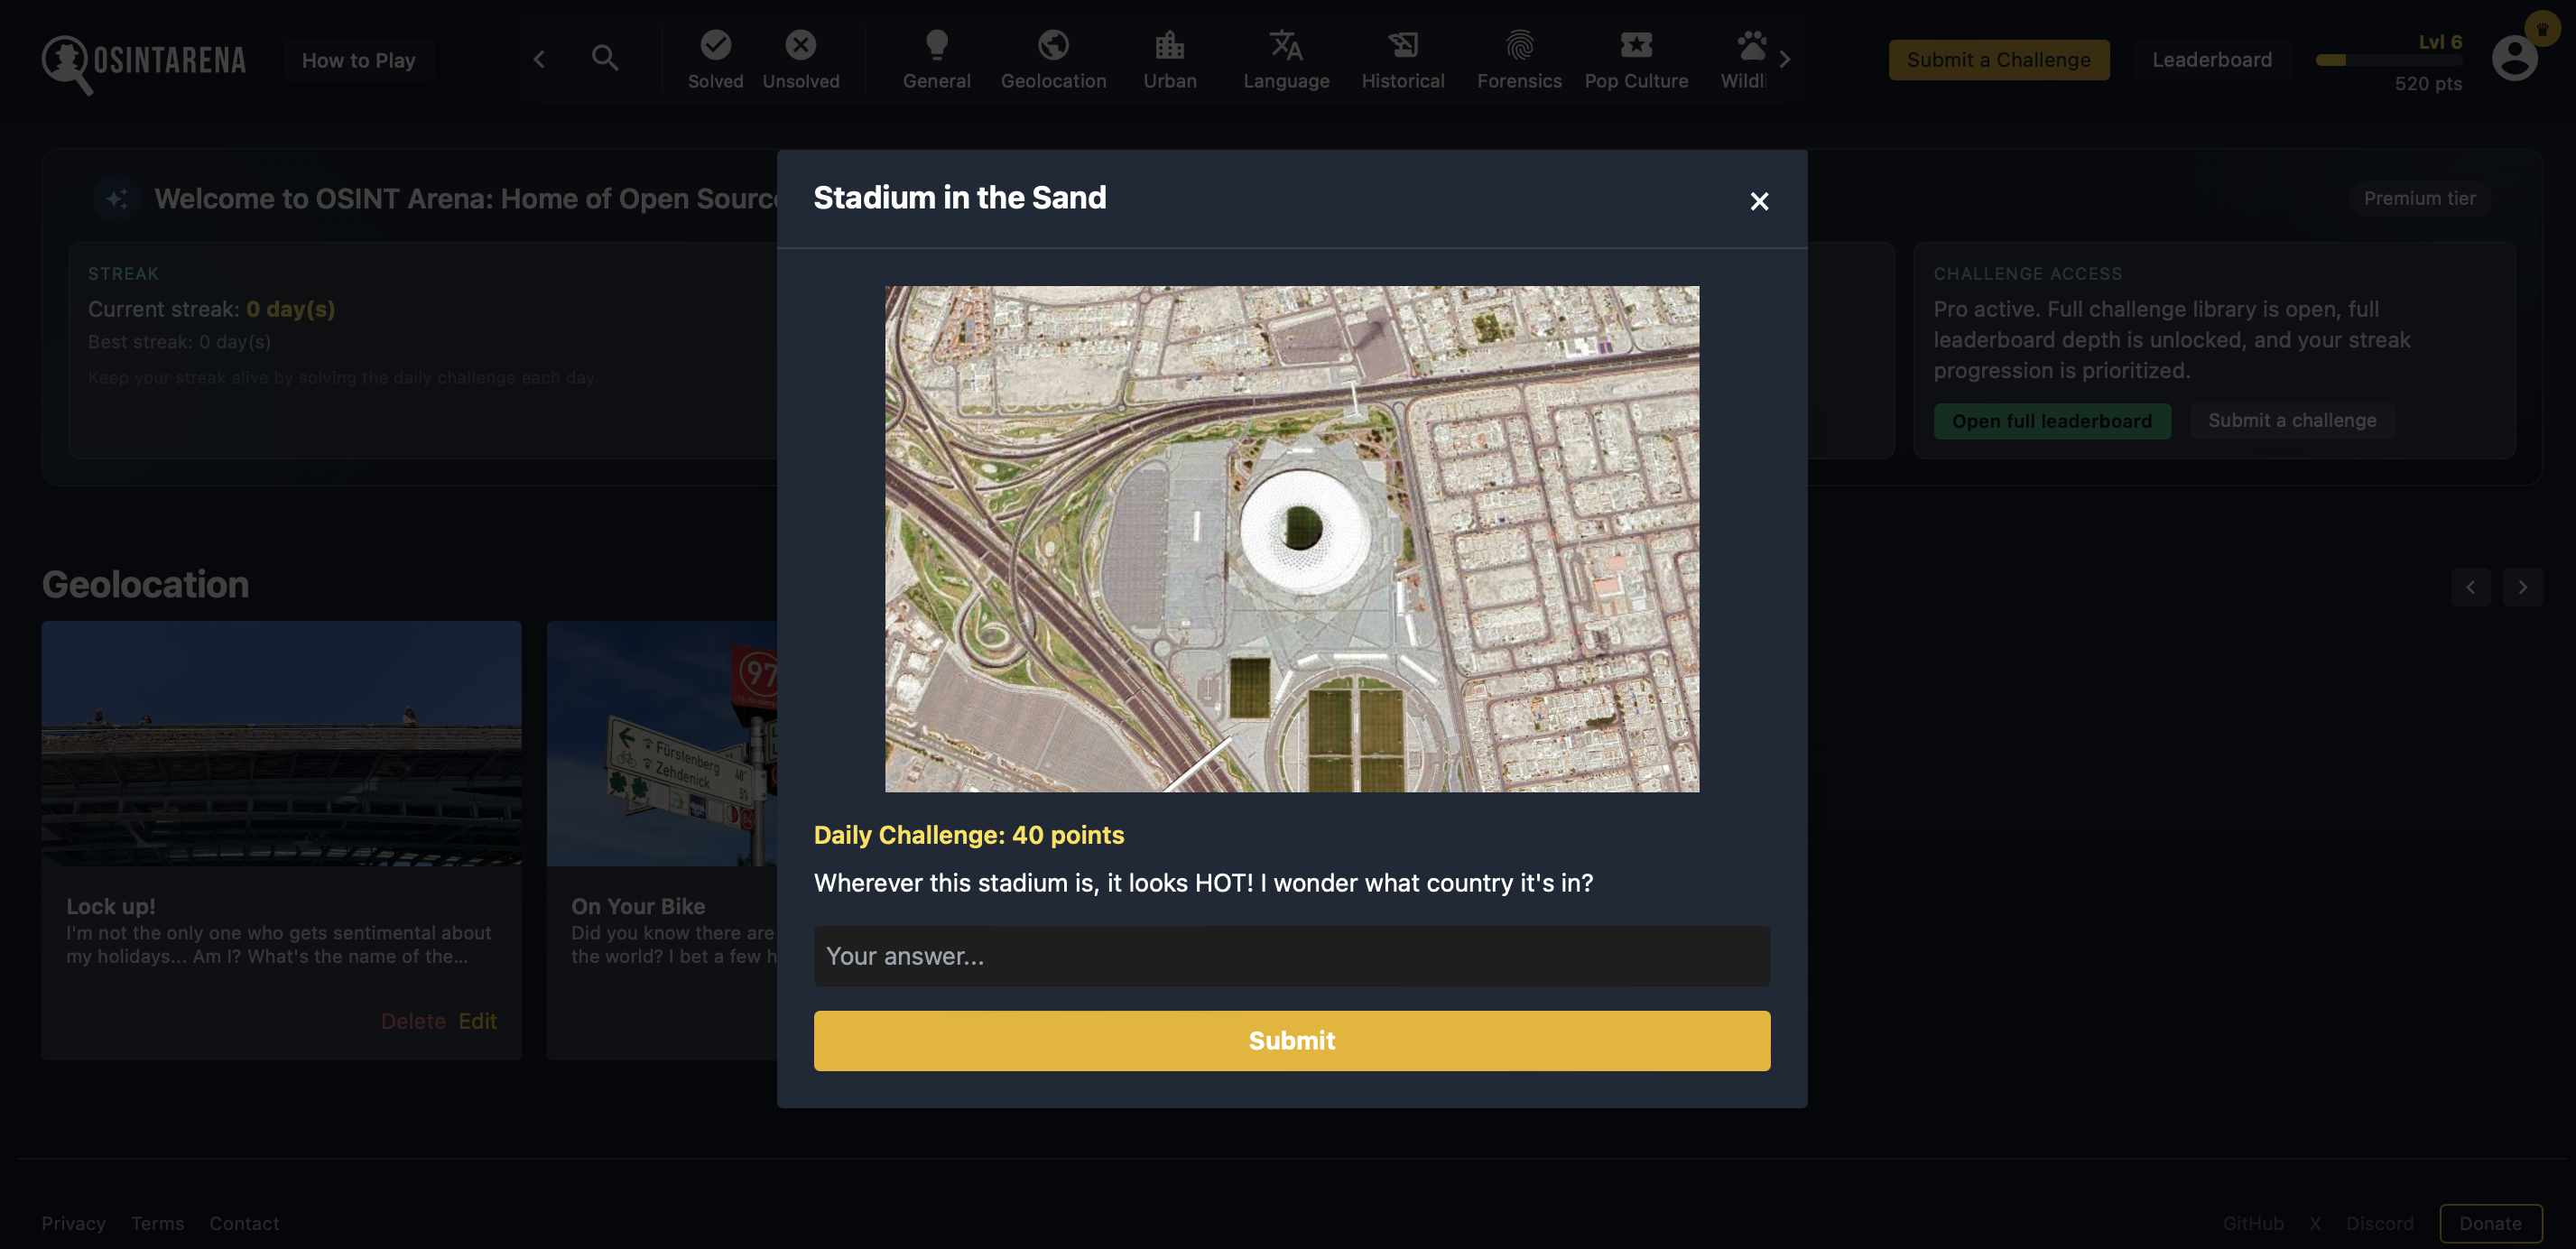Screen dimensions: 2576x1249
Task: Go to next Geolocation carousel page
Action: point(2522,587)
